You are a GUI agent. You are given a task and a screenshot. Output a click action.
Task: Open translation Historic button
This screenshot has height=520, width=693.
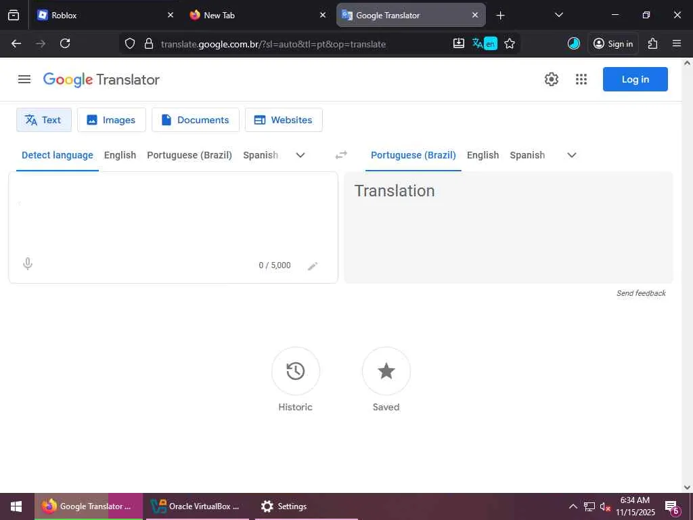(295, 371)
